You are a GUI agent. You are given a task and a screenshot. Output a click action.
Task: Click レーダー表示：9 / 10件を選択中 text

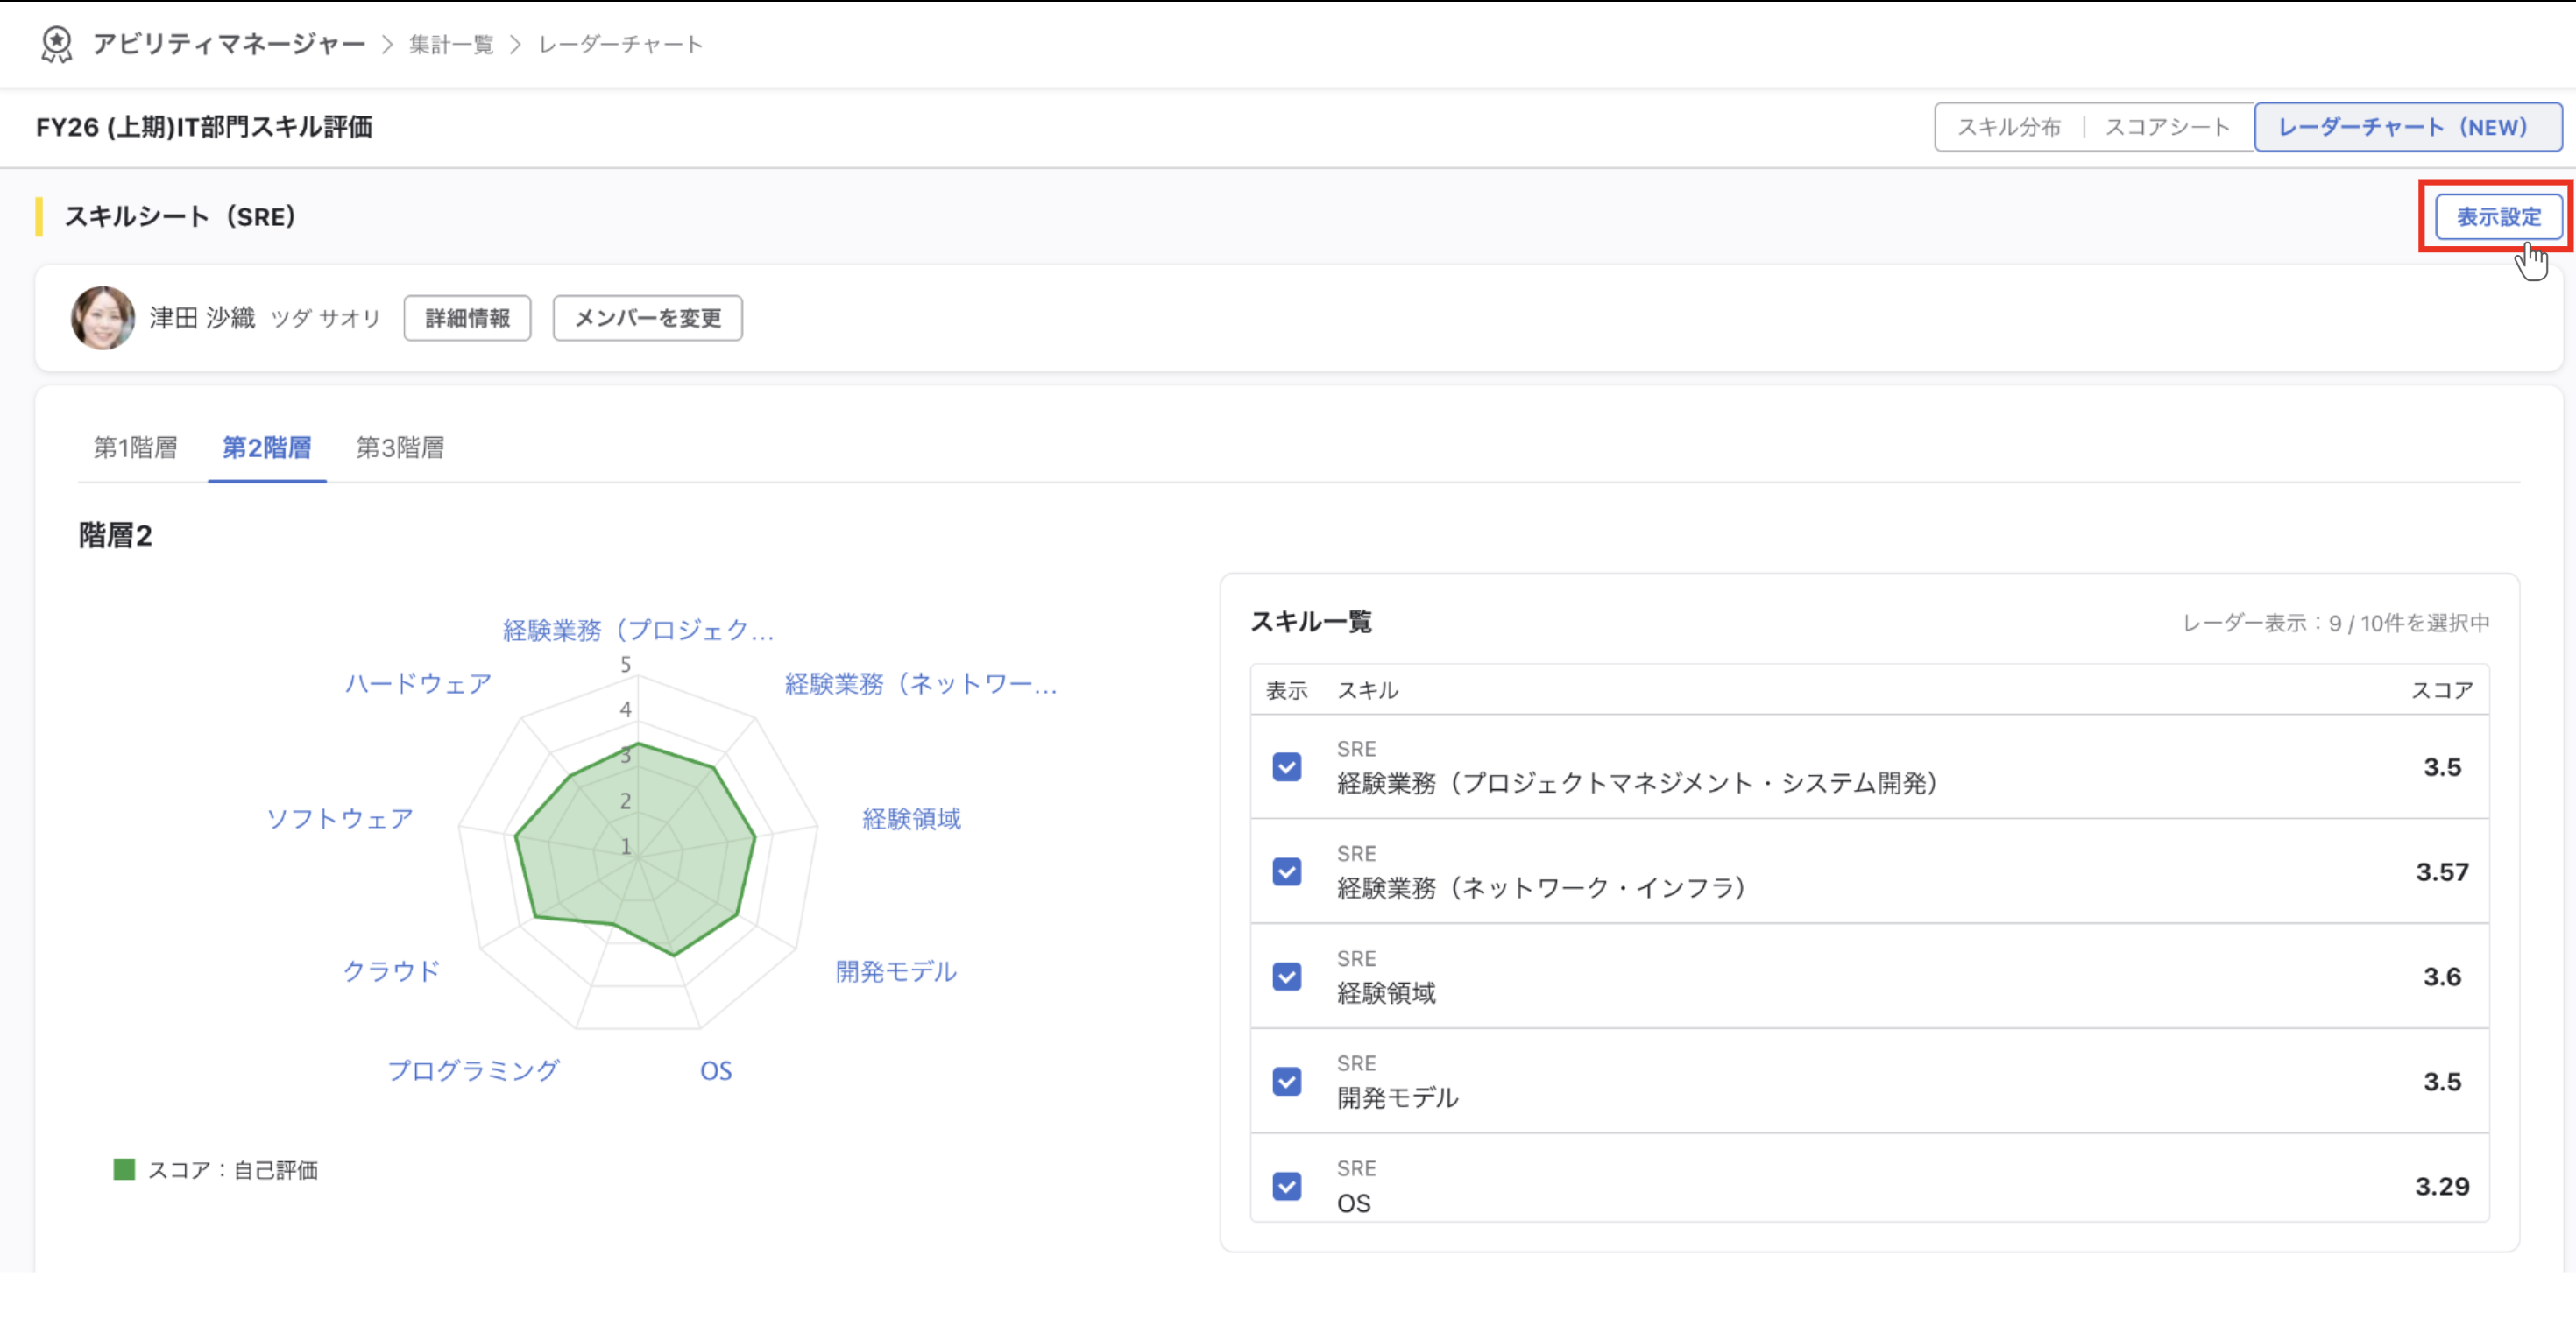click(x=2335, y=624)
